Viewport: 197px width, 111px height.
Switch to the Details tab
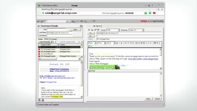(x=40, y=39)
